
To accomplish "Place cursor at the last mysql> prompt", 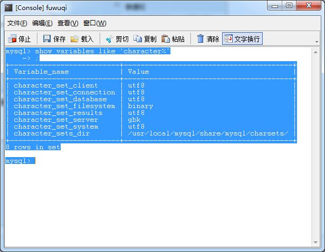I will [34, 161].
